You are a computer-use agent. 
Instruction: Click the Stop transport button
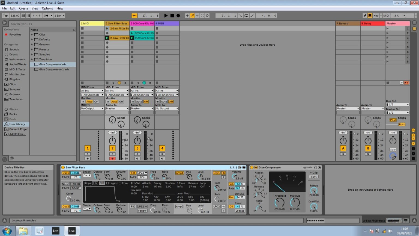point(172,16)
